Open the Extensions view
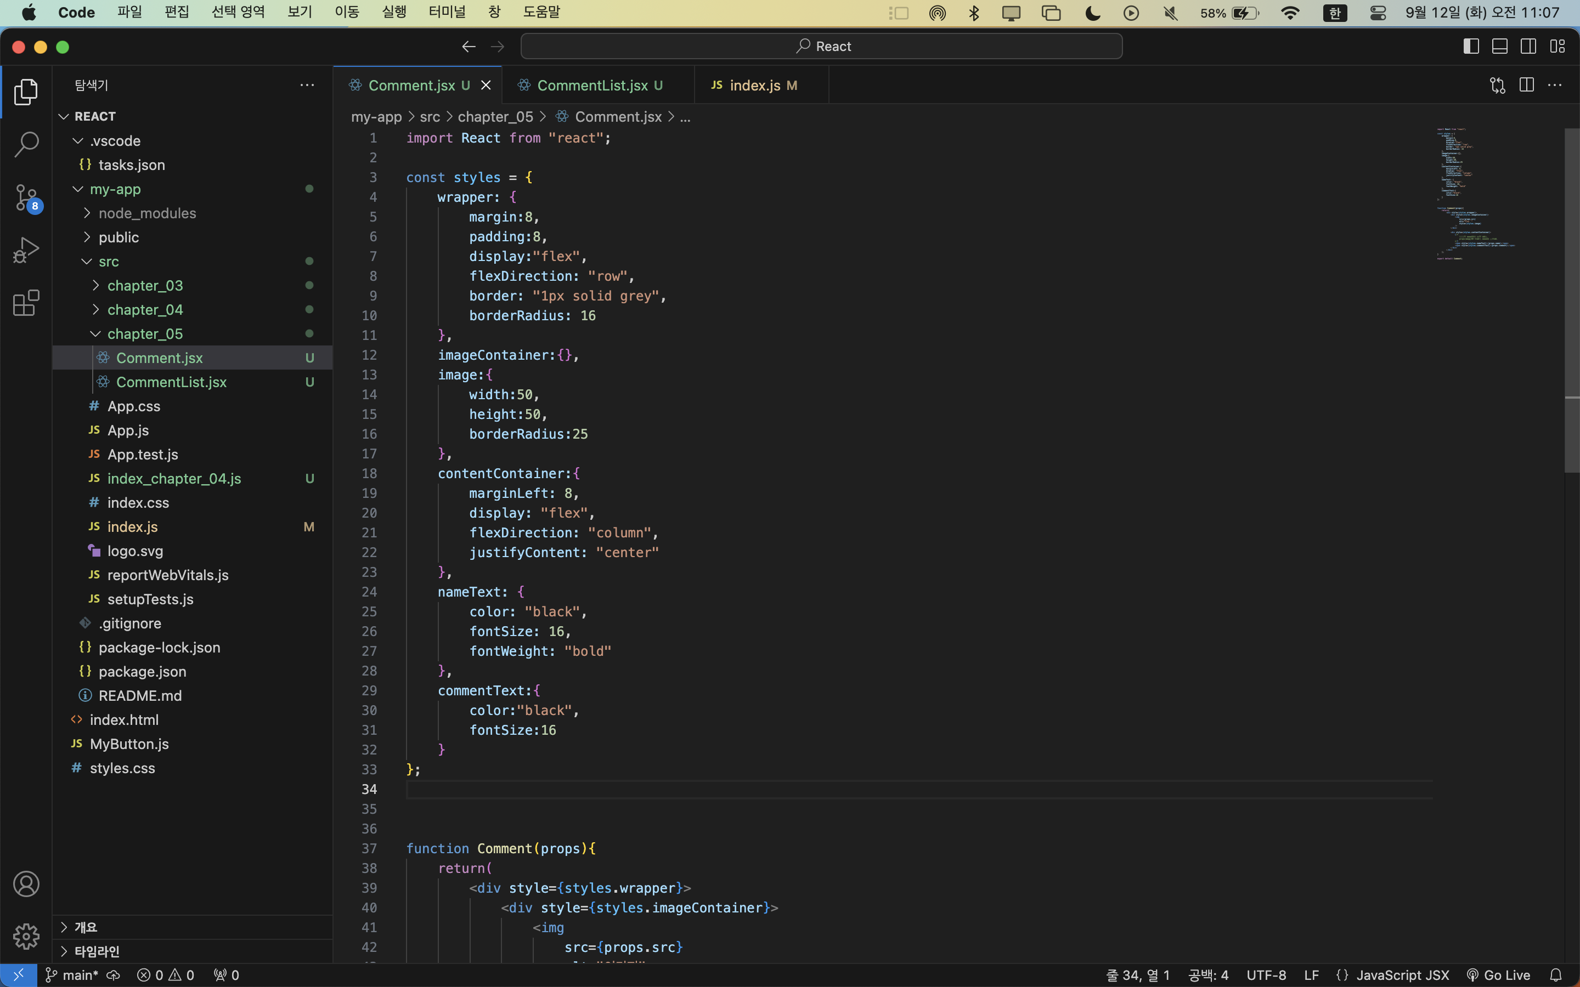Screen dimensions: 1580x987 pyautogui.click(x=26, y=303)
